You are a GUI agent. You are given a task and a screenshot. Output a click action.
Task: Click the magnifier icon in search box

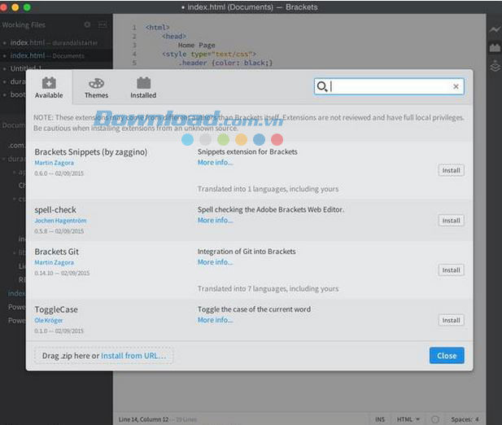click(322, 86)
